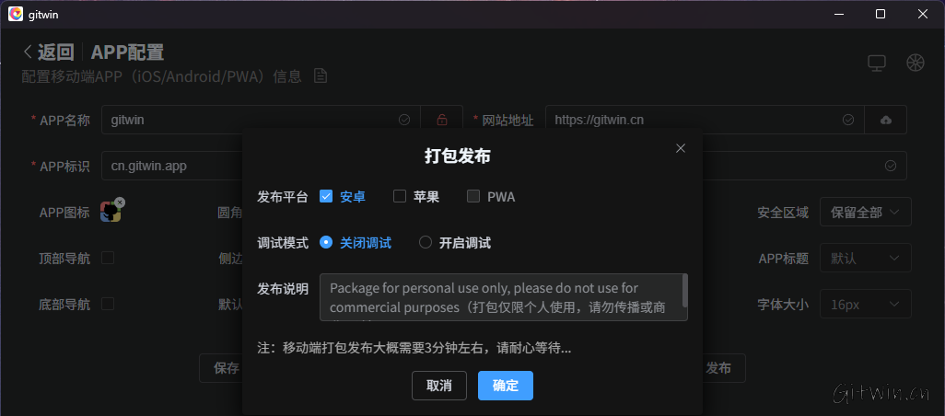Click the note about 3分钟左右 wait

(414, 348)
